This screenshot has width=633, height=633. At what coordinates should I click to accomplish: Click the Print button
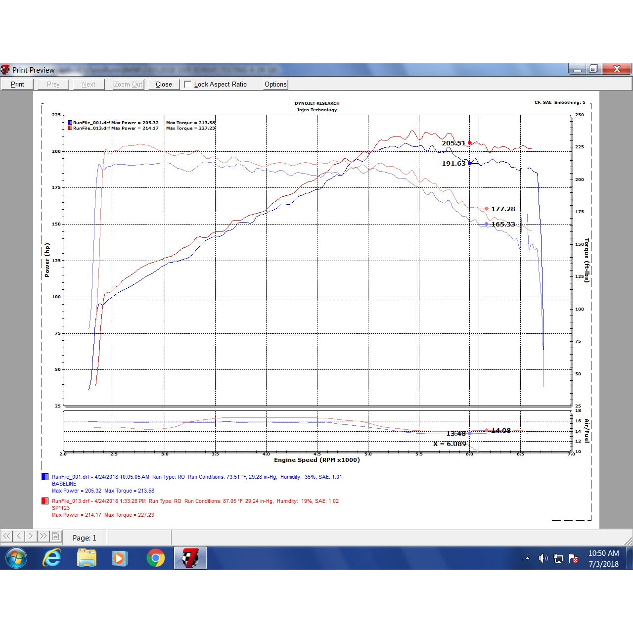point(17,85)
